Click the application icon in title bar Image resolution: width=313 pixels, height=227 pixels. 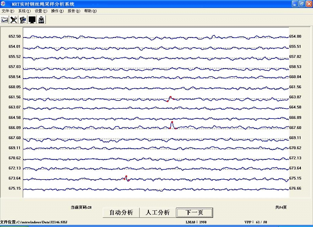4,4
